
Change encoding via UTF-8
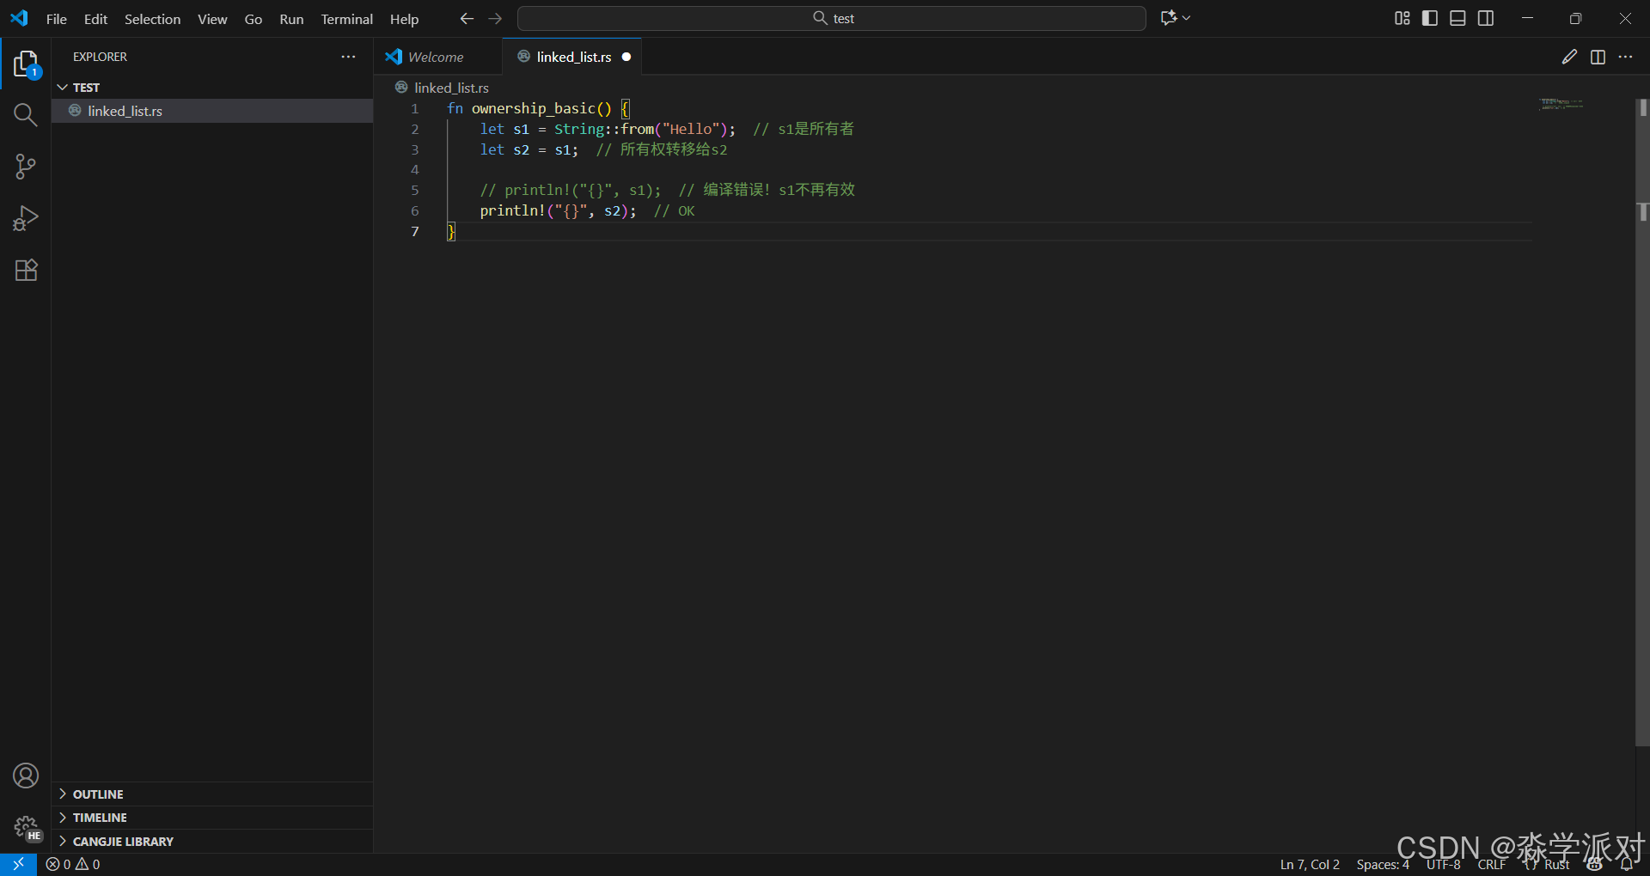(x=1444, y=865)
